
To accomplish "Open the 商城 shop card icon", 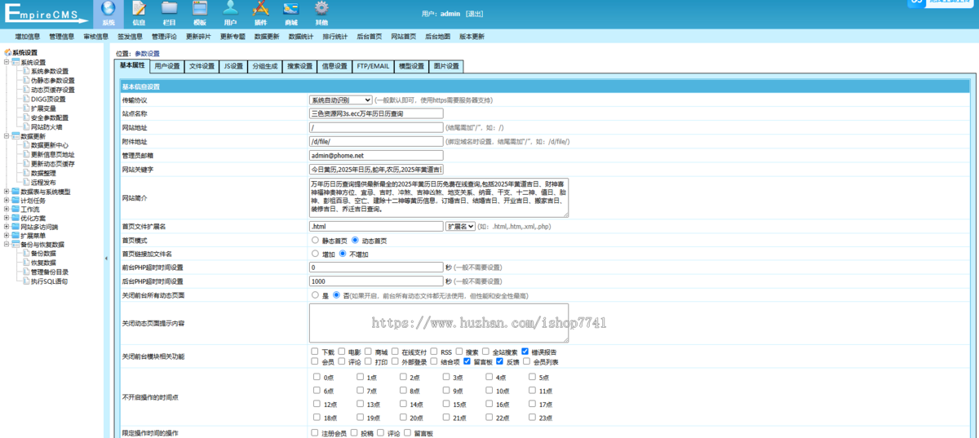I will tap(291, 9).
